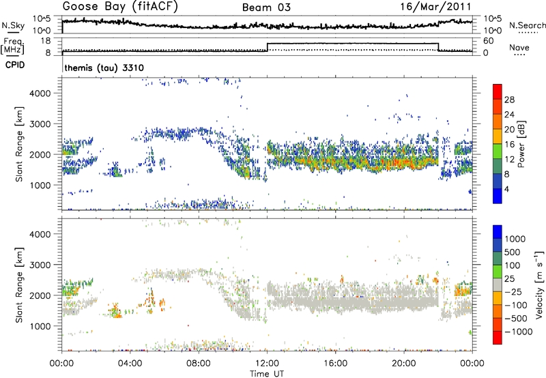Click the 'Freq. [MHz]' axis label
546x378 pixels.
[x=13, y=46]
